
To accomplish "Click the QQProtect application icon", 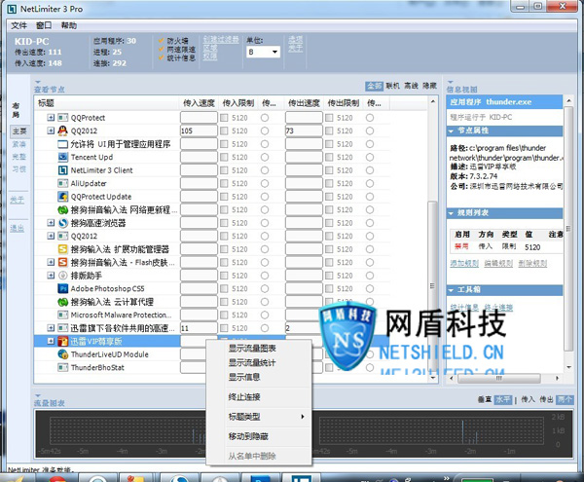I will click(63, 118).
